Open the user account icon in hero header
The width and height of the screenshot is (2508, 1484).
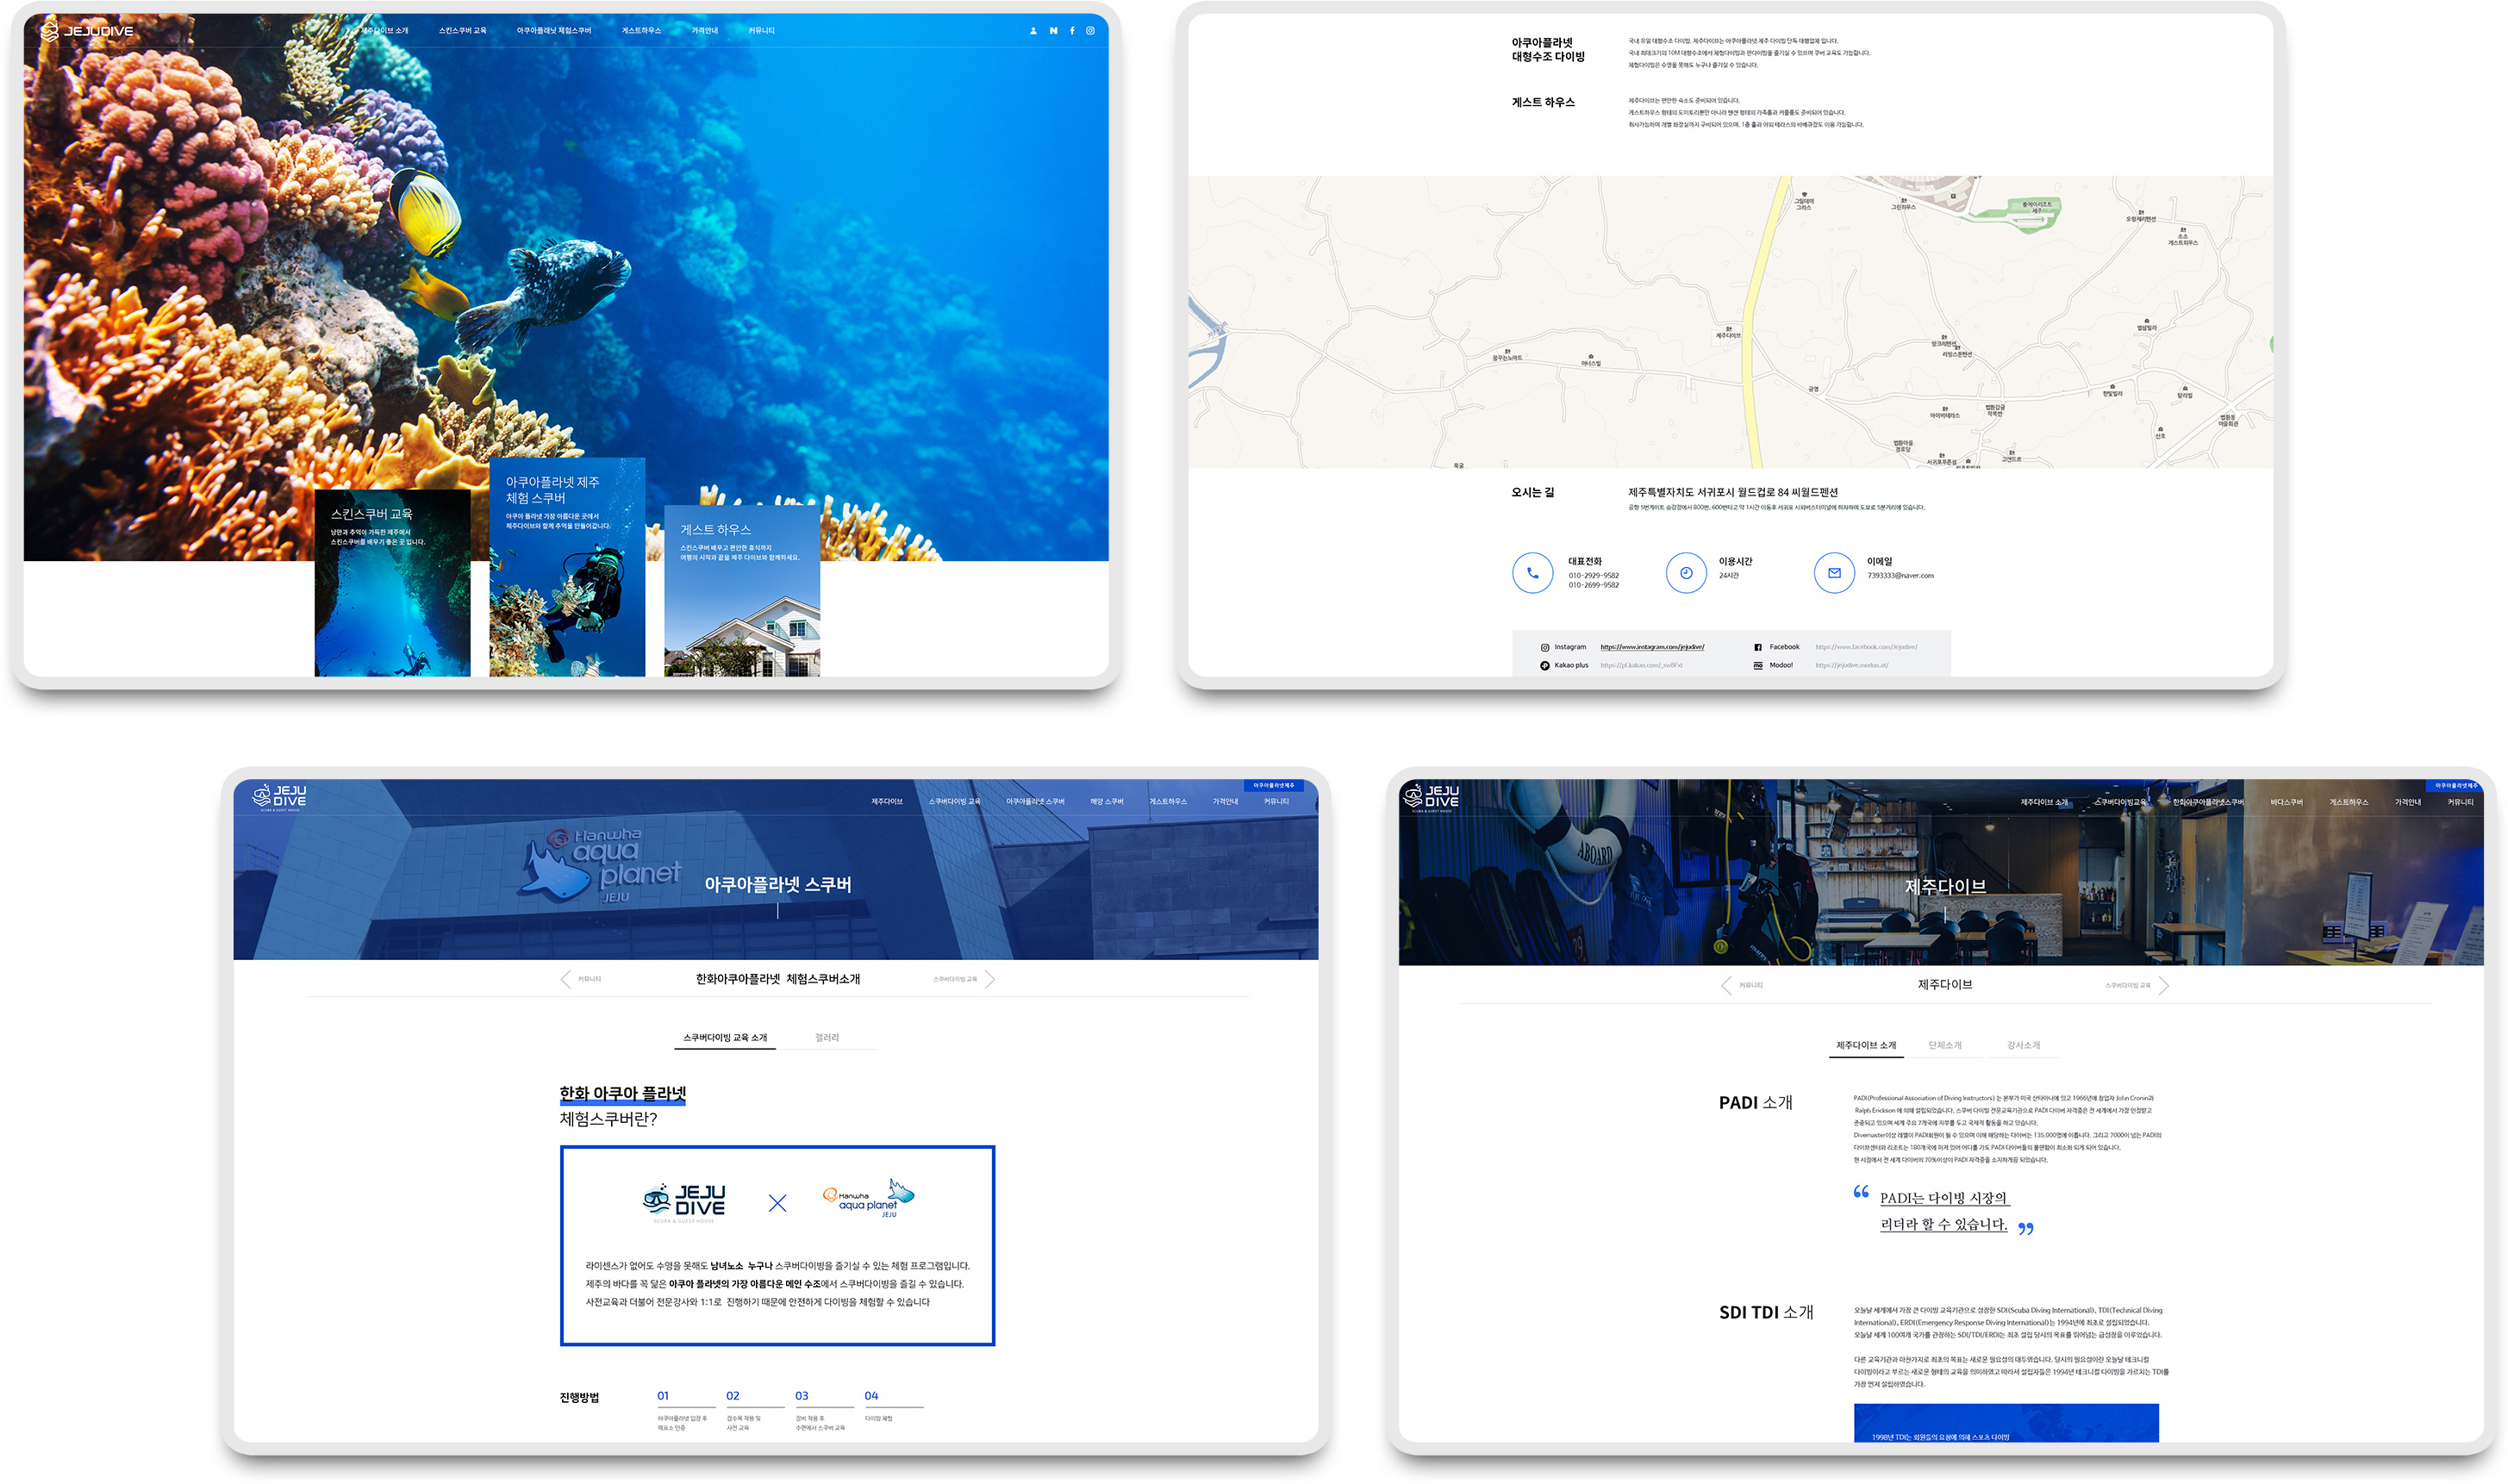1033,31
